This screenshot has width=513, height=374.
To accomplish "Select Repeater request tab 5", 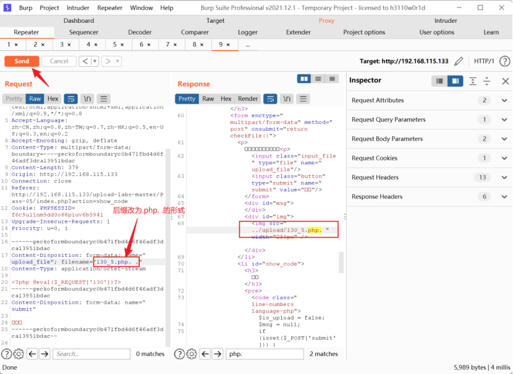I will point(115,44).
